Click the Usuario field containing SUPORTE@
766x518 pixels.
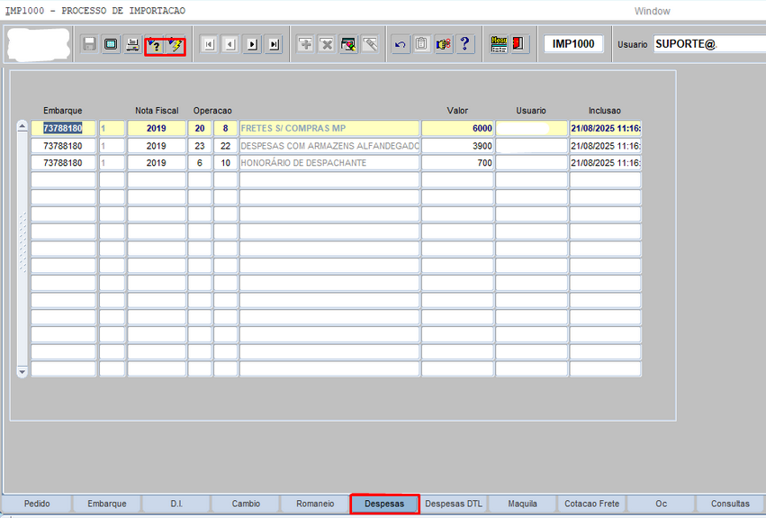click(708, 44)
